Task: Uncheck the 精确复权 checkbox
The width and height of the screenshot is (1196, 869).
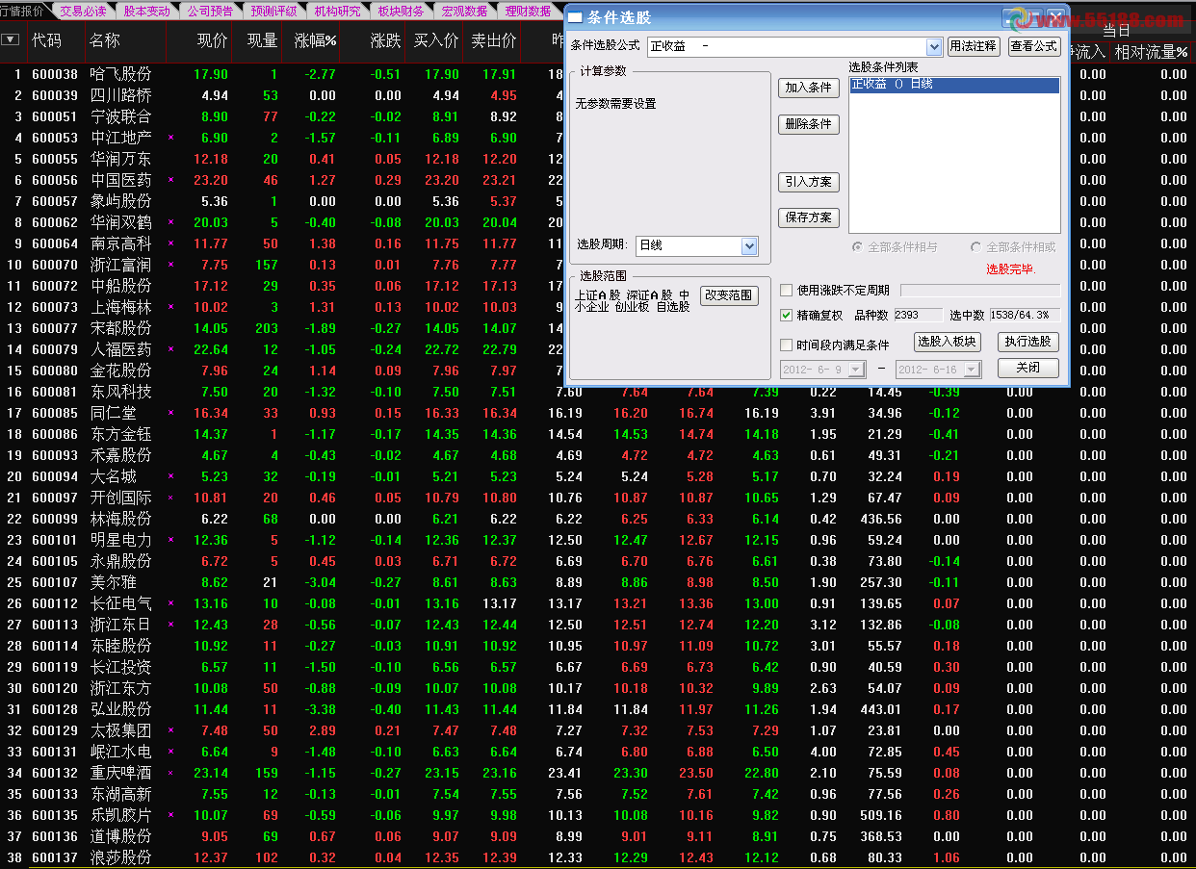Action: (x=786, y=315)
